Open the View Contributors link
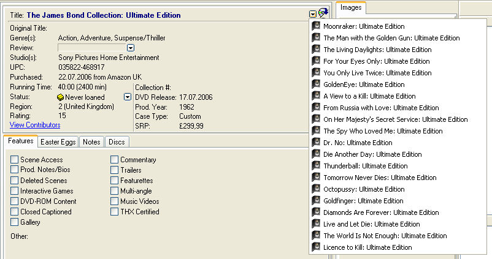Viewport: 492px width, 259px height. [x=35, y=125]
